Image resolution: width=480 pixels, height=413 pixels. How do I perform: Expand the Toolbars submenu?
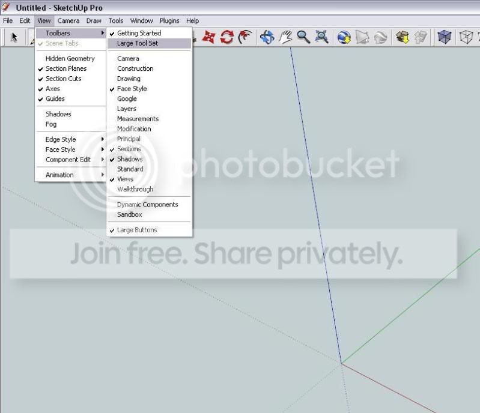pyautogui.click(x=71, y=33)
